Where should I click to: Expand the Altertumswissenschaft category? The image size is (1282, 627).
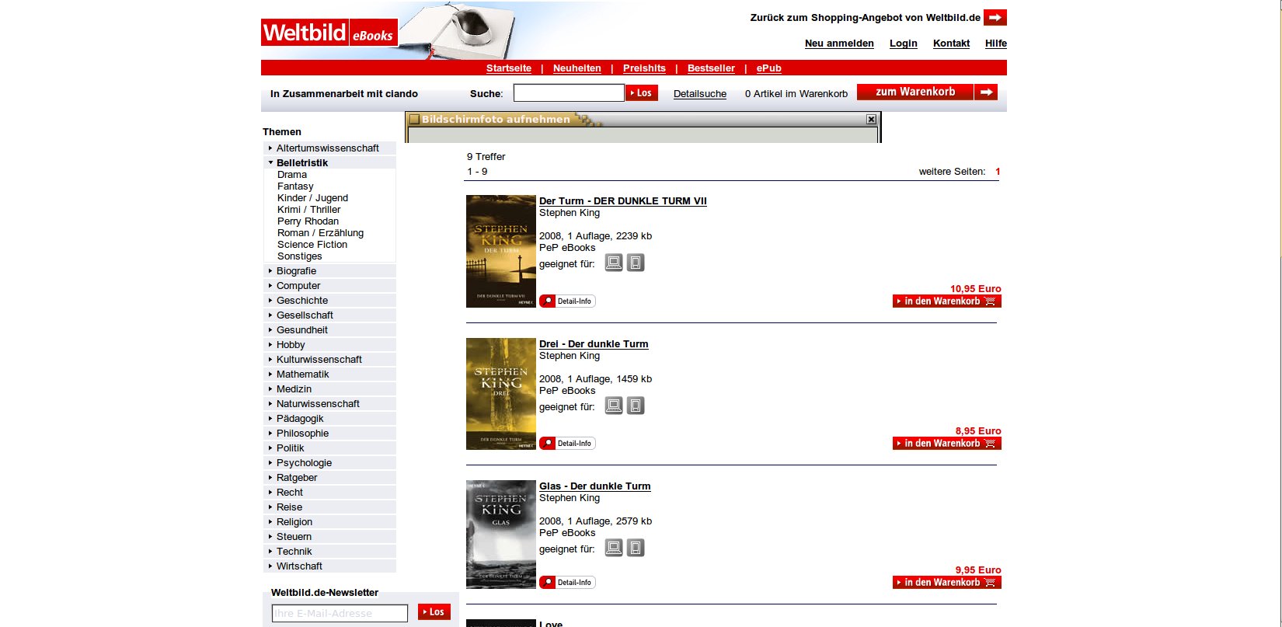coord(270,148)
